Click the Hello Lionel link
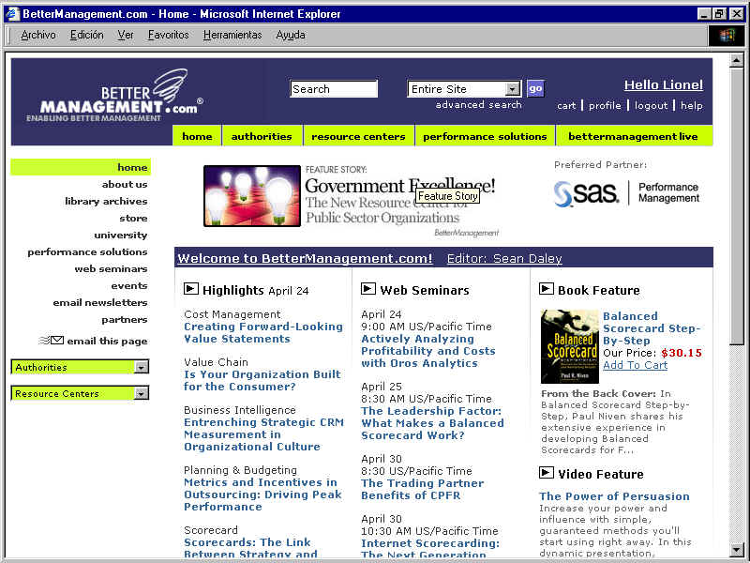The height and width of the screenshot is (563, 750). [x=664, y=84]
